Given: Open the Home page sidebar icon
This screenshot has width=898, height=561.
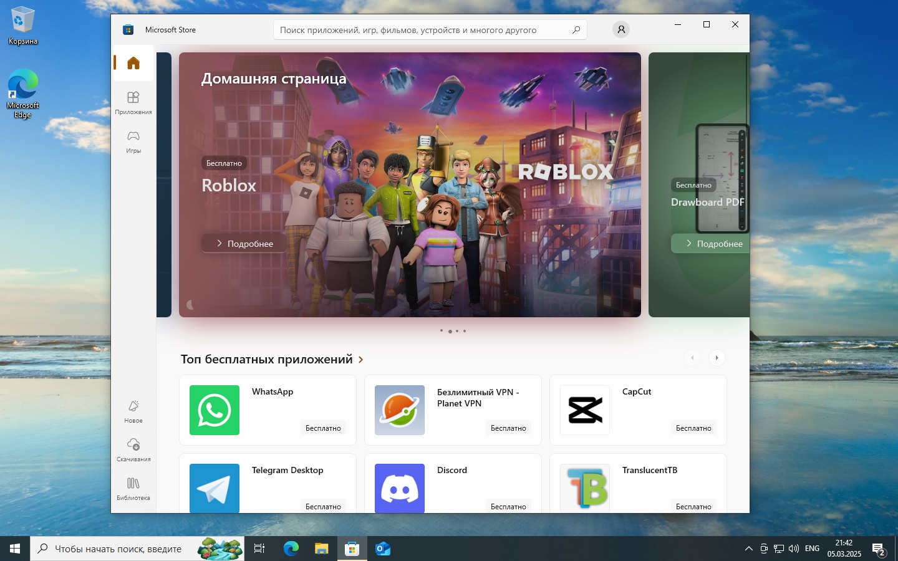Looking at the screenshot, I should click(133, 63).
